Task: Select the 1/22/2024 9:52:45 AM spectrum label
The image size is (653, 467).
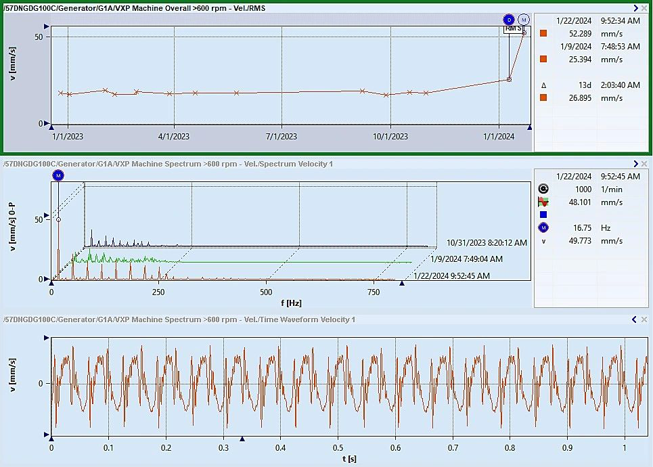Action: tap(451, 275)
